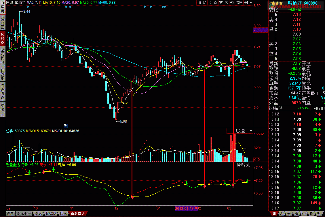Click the 指标说明 button
The image size is (325, 217).
coord(243,165)
